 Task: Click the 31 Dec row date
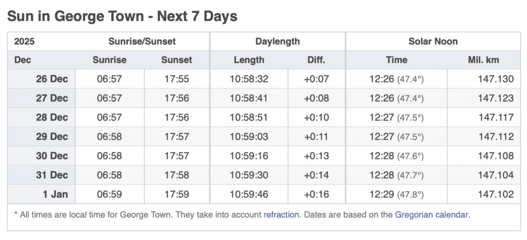[x=52, y=176]
